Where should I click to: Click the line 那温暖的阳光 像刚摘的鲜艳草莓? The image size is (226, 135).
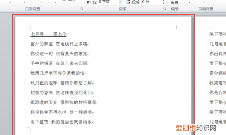click(63, 102)
